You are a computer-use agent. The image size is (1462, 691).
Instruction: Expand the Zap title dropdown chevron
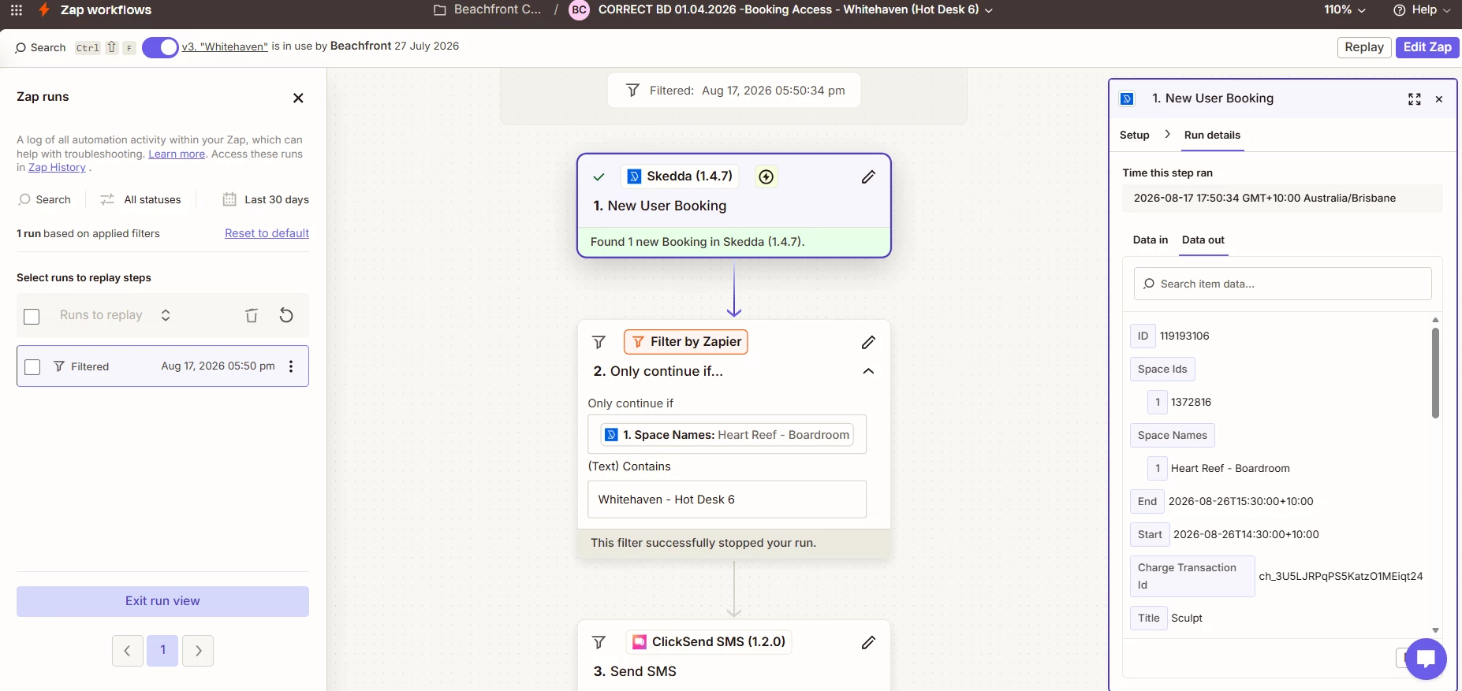pyautogui.click(x=989, y=10)
